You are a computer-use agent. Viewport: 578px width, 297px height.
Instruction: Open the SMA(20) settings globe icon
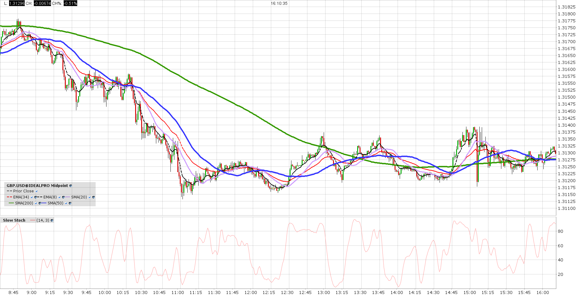coord(94,197)
